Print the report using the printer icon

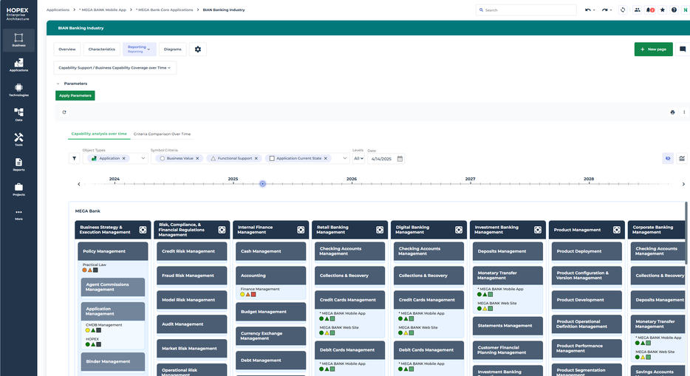[x=672, y=112]
